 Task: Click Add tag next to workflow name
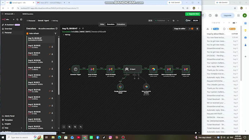[55, 20]
